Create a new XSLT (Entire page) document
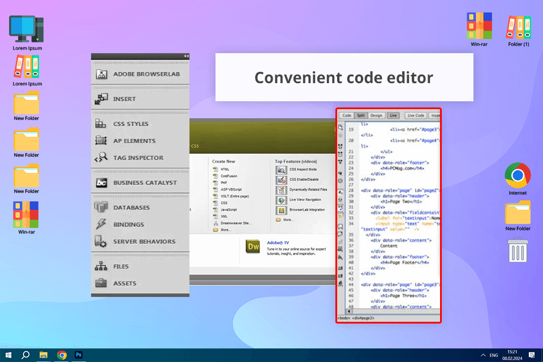This screenshot has height=362, width=543. point(231,196)
